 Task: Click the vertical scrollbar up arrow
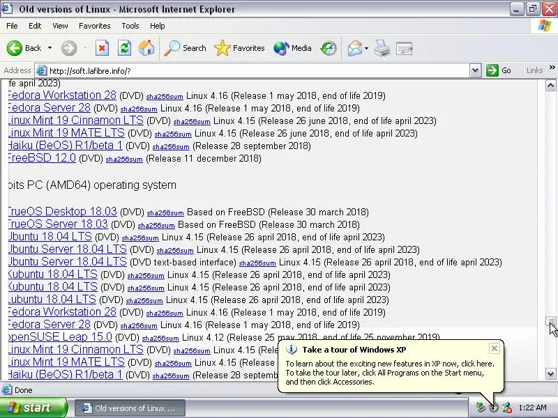(550, 85)
